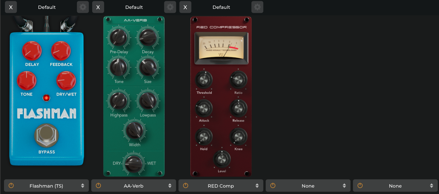Click the Default preset name above RED Compressor

pyautogui.click(x=221, y=7)
